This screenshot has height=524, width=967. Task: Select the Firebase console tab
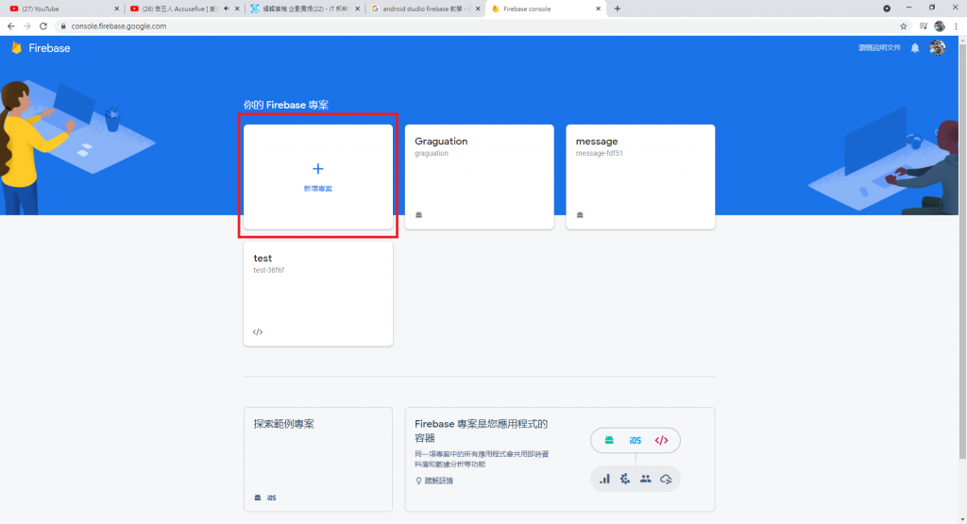(545, 8)
